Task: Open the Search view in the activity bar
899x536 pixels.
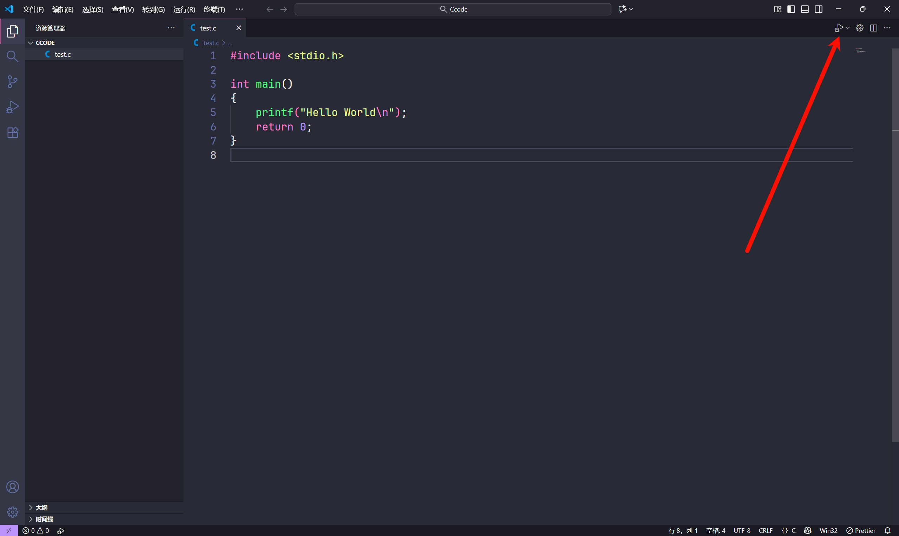Action: 12,56
